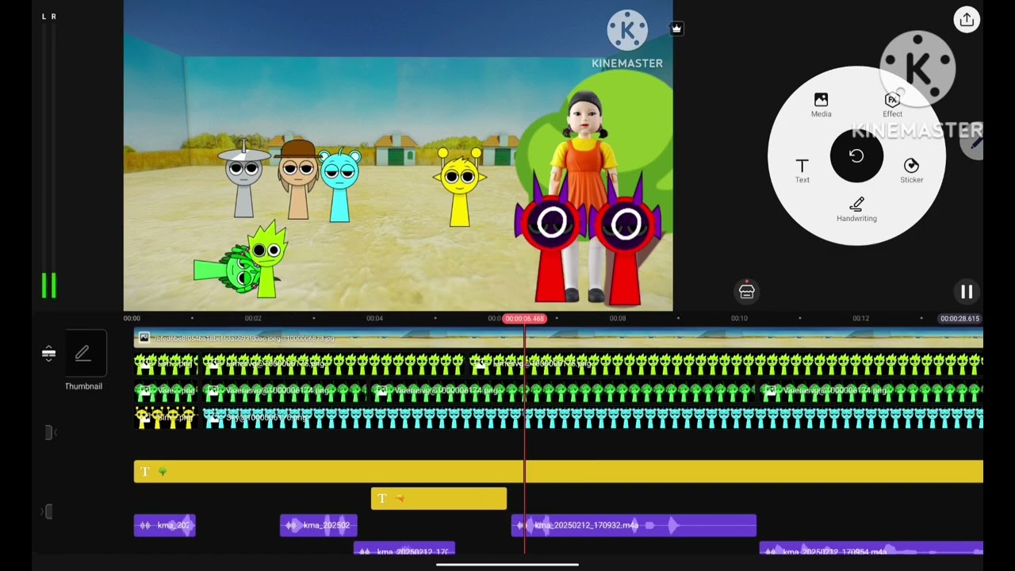Select the Handwriting layer option
The image size is (1015, 571).
(856, 210)
